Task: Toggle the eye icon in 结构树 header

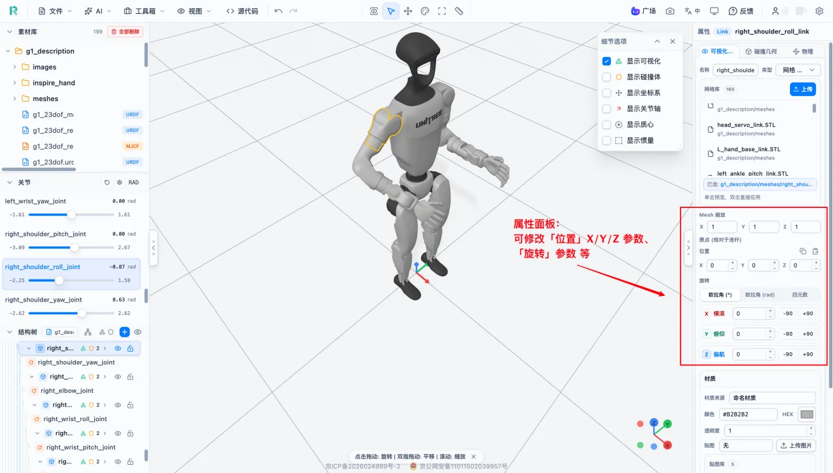Action: tap(137, 331)
